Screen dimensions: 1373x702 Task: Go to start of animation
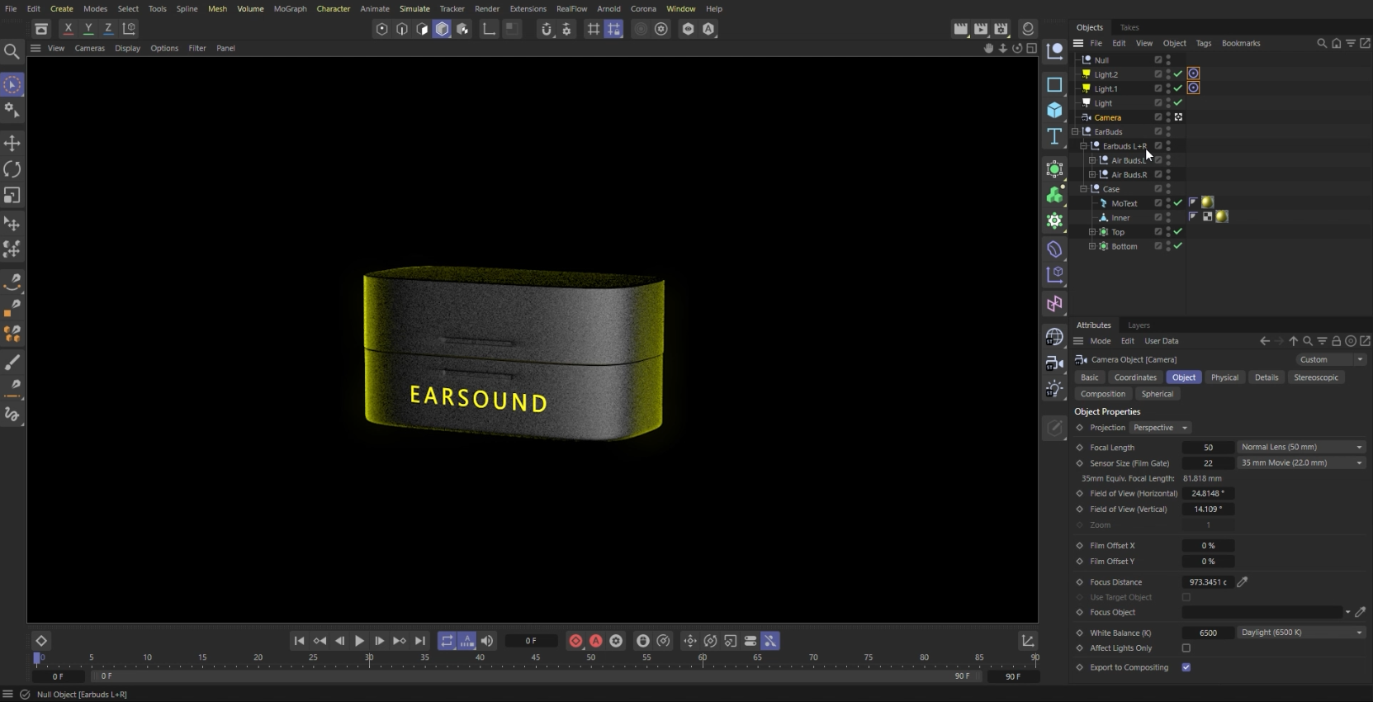[x=299, y=641]
